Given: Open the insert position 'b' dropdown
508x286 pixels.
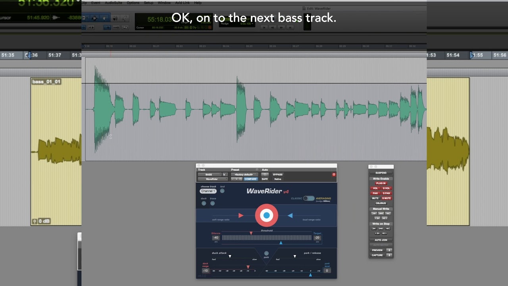Looking at the screenshot, I should [x=225, y=175].
